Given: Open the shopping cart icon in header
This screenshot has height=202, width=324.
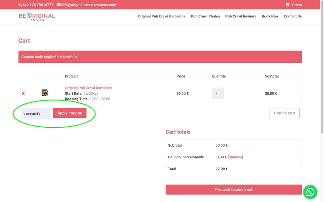Looking at the screenshot, I should 287,5.
